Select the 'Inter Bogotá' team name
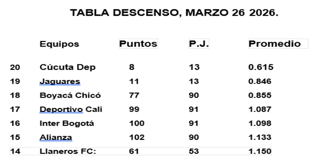The height and width of the screenshot is (165, 314). tap(67, 124)
